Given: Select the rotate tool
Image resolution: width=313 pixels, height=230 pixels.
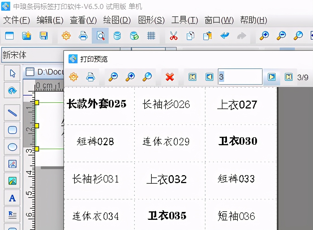Looking at the screenshot, I should tap(12, 90).
